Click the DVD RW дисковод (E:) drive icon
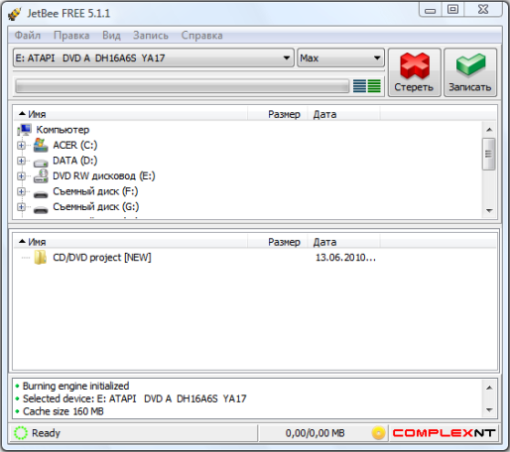510x452 pixels. tap(41, 175)
